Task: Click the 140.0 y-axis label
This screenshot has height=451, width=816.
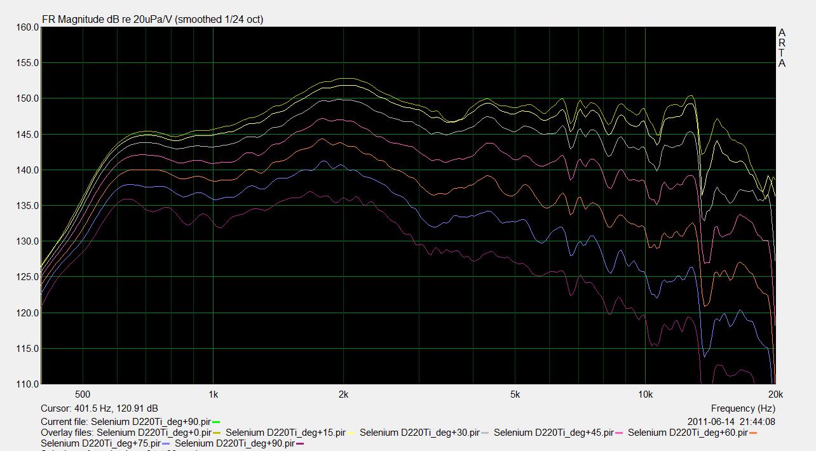Action: (x=27, y=170)
